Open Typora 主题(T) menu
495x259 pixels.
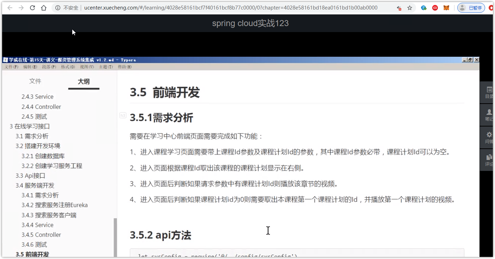(106, 67)
